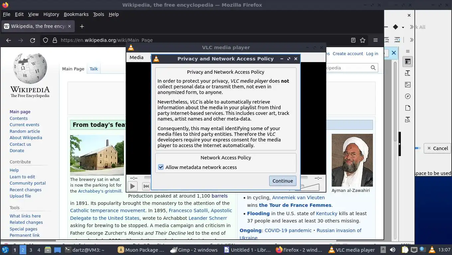Screen dimensions: 452x255
Task: Open the VLC Media menu
Action: coord(136,57)
